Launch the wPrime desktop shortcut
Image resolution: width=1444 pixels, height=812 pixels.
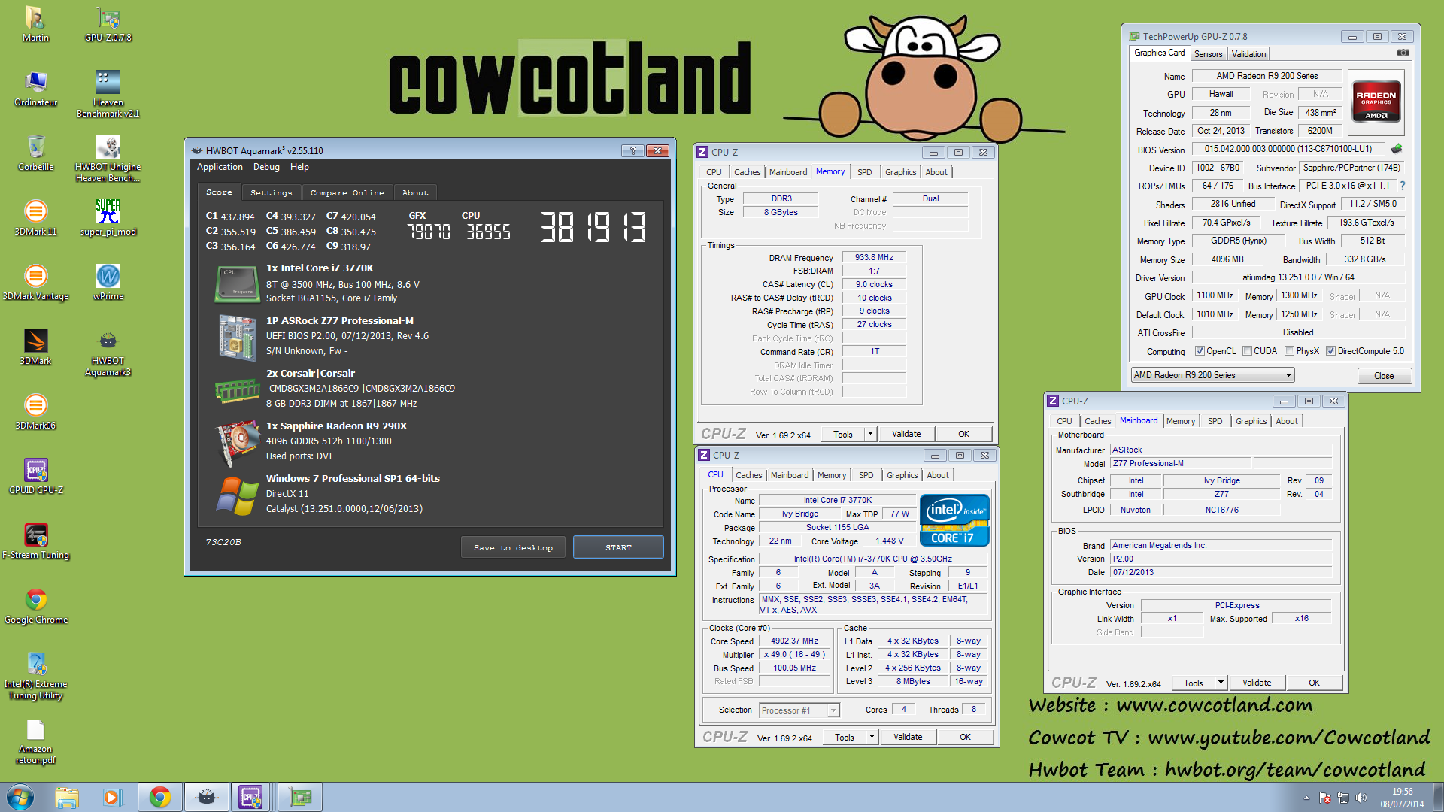(108, 283)
